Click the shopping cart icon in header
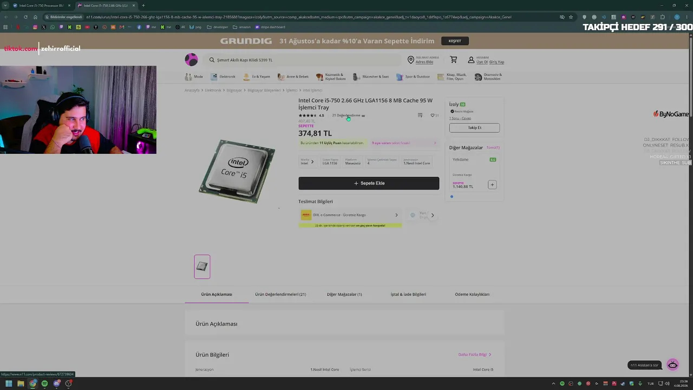Viewport: 693px width, 390px height. click(454, 60)
